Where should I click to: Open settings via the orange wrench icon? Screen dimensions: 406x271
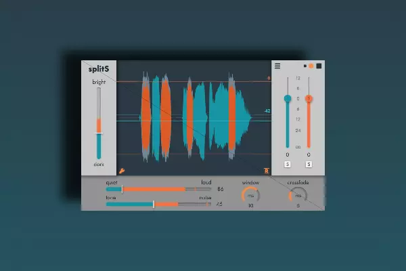(x=122, y=171)
